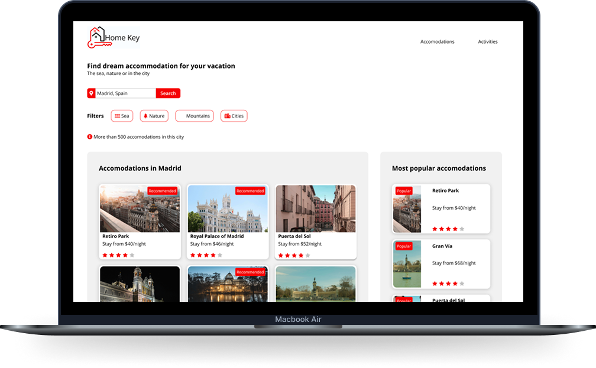596x368 pixels.
Task: Enable the Mountains filter
Action: click(x=195, y=116)
